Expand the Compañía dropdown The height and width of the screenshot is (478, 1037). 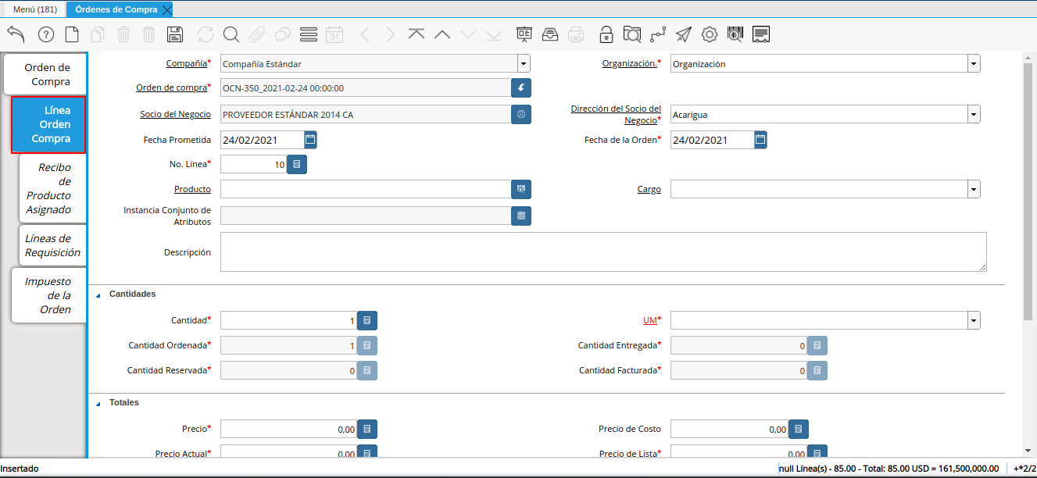(x=524, y=64)
